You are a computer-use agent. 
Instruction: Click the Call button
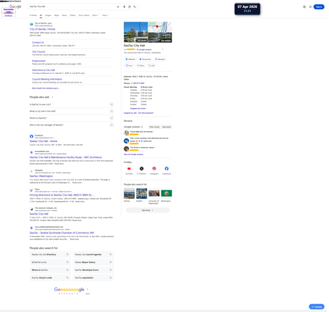click(151, 65)
